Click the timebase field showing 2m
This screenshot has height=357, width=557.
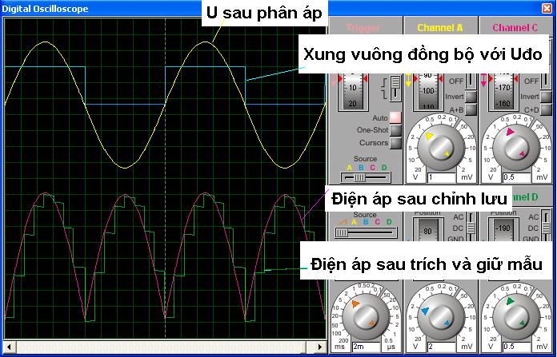367,347
